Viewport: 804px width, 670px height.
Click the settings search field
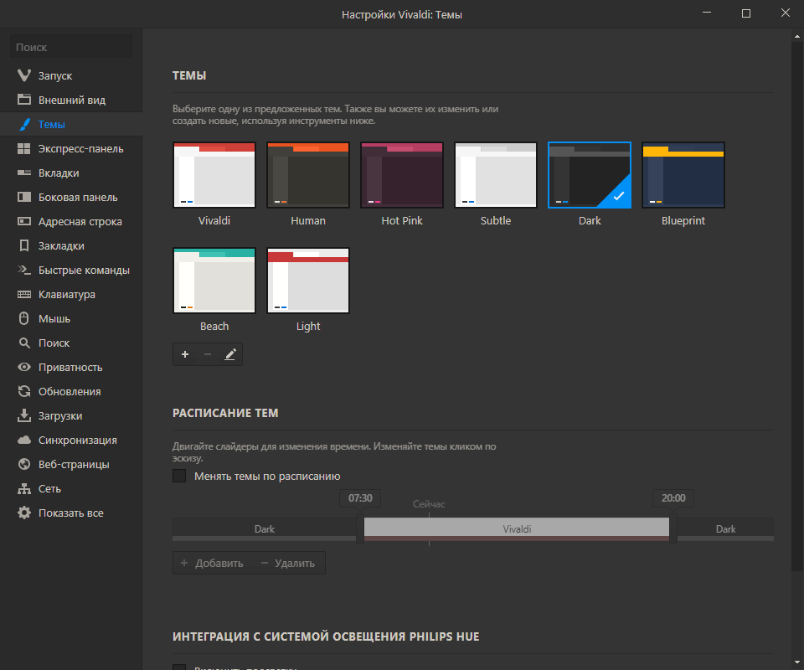click(x=71, y=47)
